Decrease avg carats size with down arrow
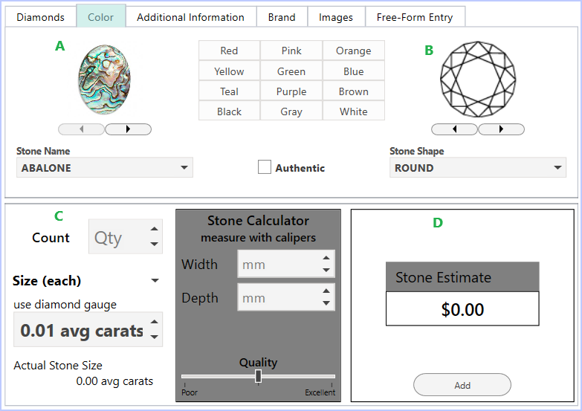 pos(155,337)
